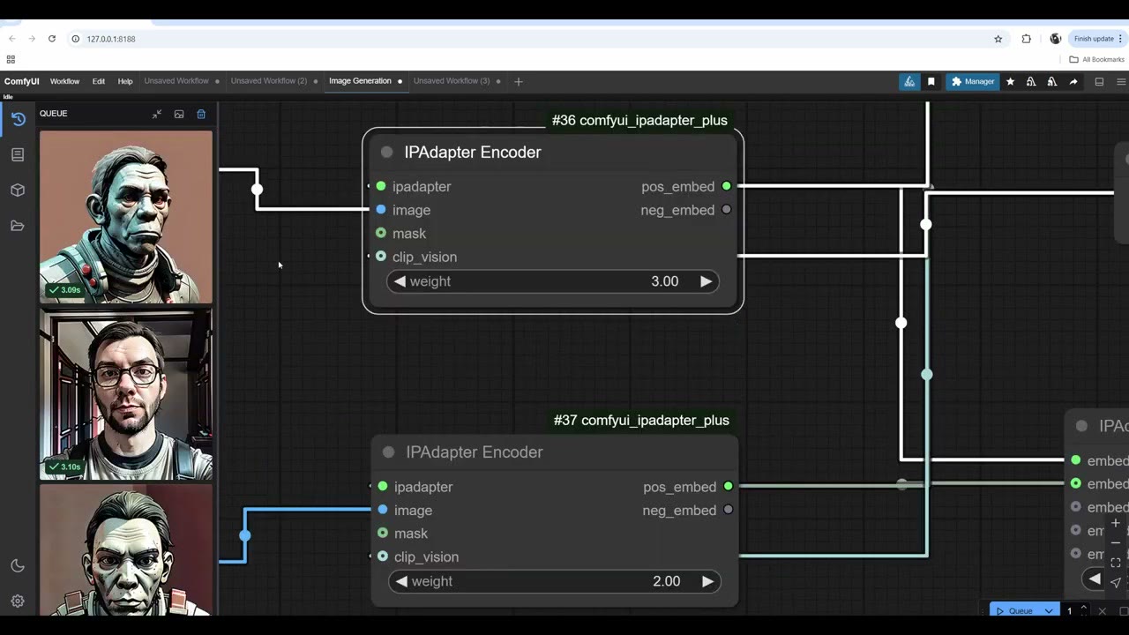This screenshot has height=635, width=1129.
Task: Click the bookmark icon in ComfyUI toolbar
Action: click(931, 81)
